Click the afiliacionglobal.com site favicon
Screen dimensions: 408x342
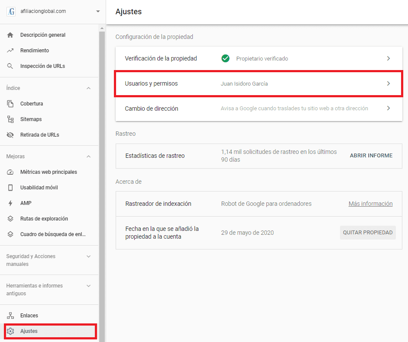pyautogui.click(x=11, y=11)
